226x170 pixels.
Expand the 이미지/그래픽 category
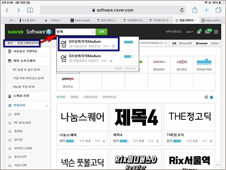[x=10, y=148]
